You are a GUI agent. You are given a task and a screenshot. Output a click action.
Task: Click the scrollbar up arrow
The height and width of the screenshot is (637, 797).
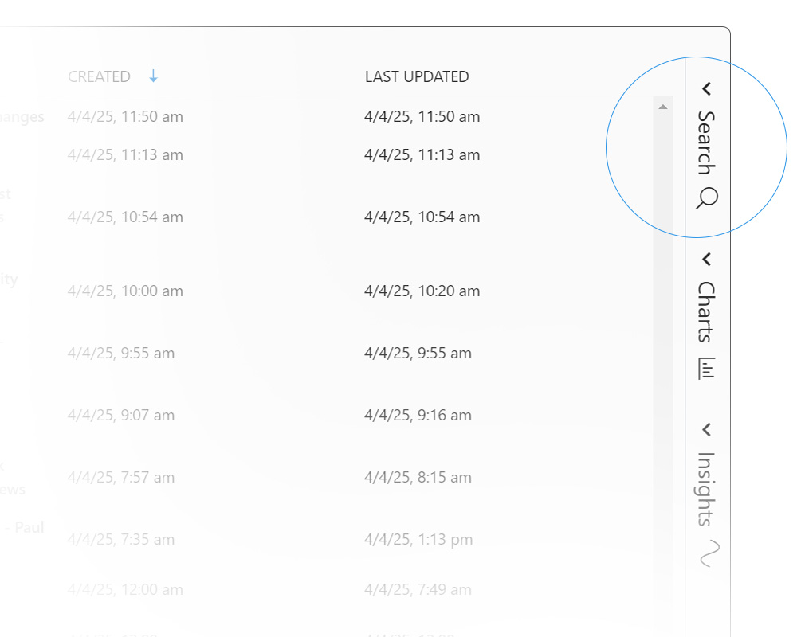click(662, 107)
